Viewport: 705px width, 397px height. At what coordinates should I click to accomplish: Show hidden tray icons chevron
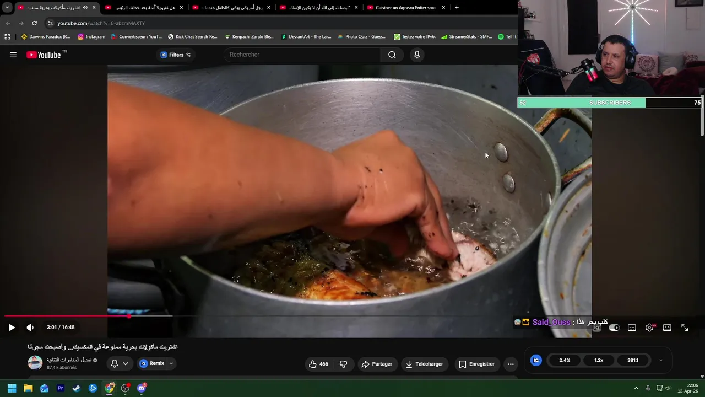click(x=636, y=388)
